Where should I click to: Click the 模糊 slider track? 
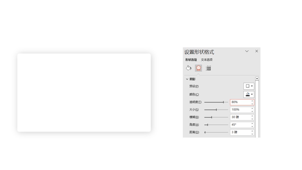pos(216,117)
